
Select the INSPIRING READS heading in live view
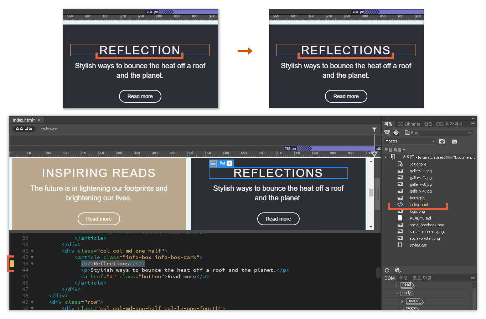[99, 173]
